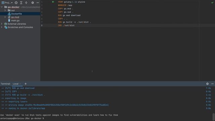Click the External Libraries icon
This screenshot has width=215, height=121.
(6, 24)
